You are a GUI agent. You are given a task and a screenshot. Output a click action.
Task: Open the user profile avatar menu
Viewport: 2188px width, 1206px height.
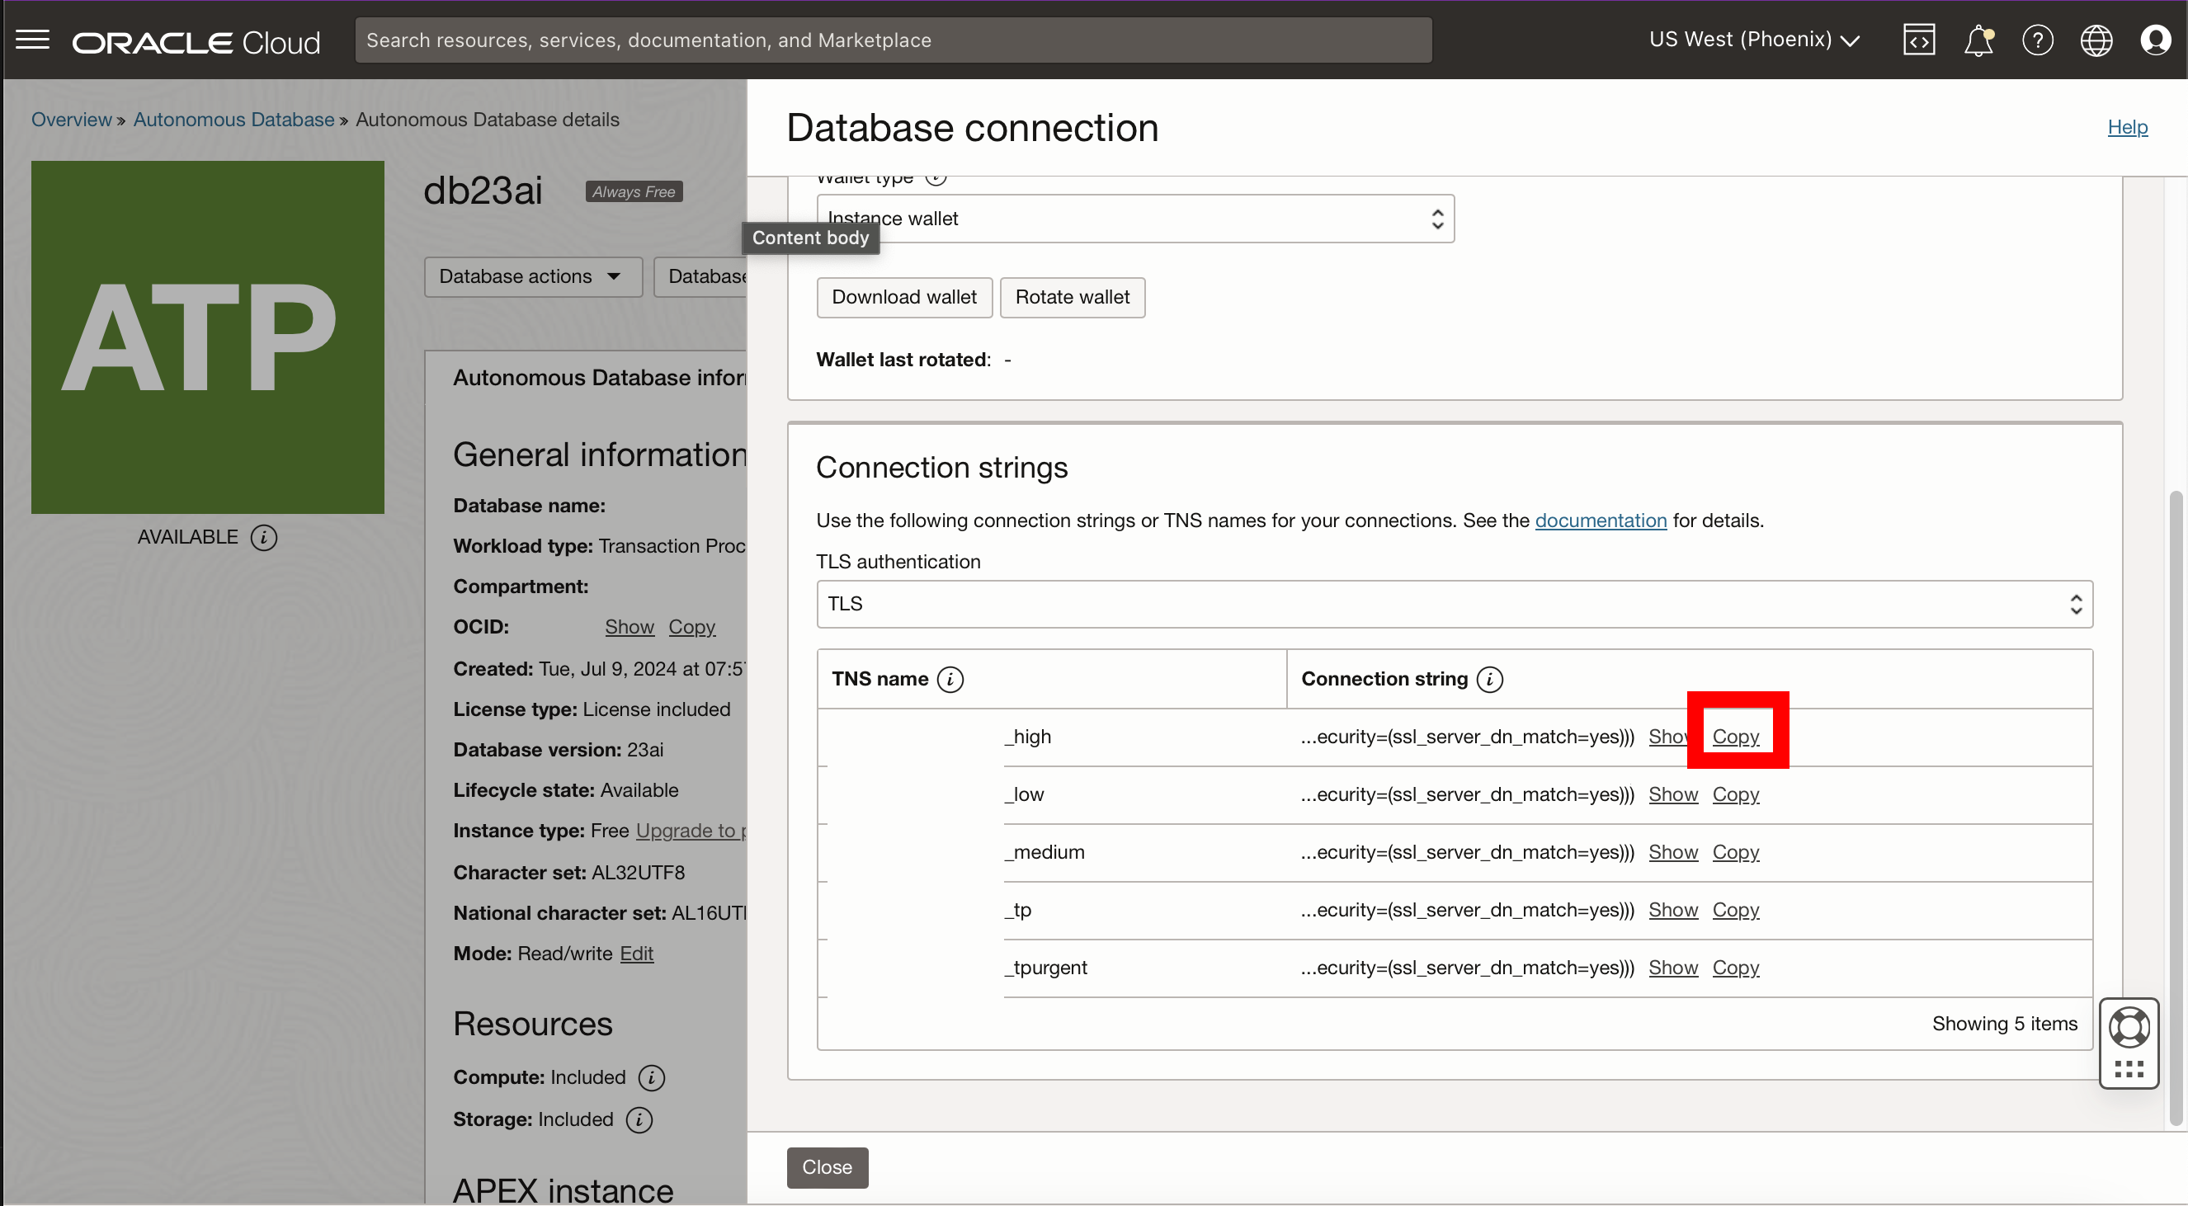coord(2156,40)
